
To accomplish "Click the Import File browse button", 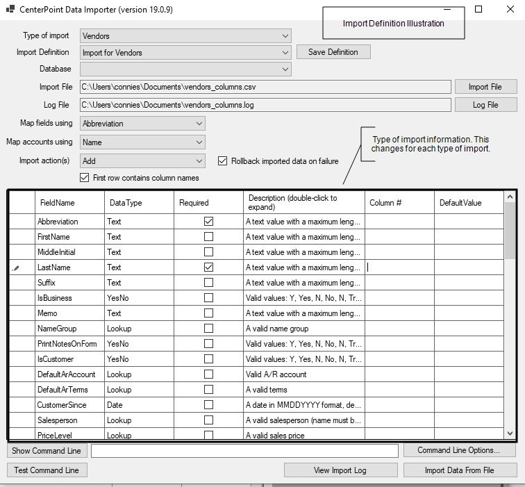I will pyautogui.click(x=486, y=87).
